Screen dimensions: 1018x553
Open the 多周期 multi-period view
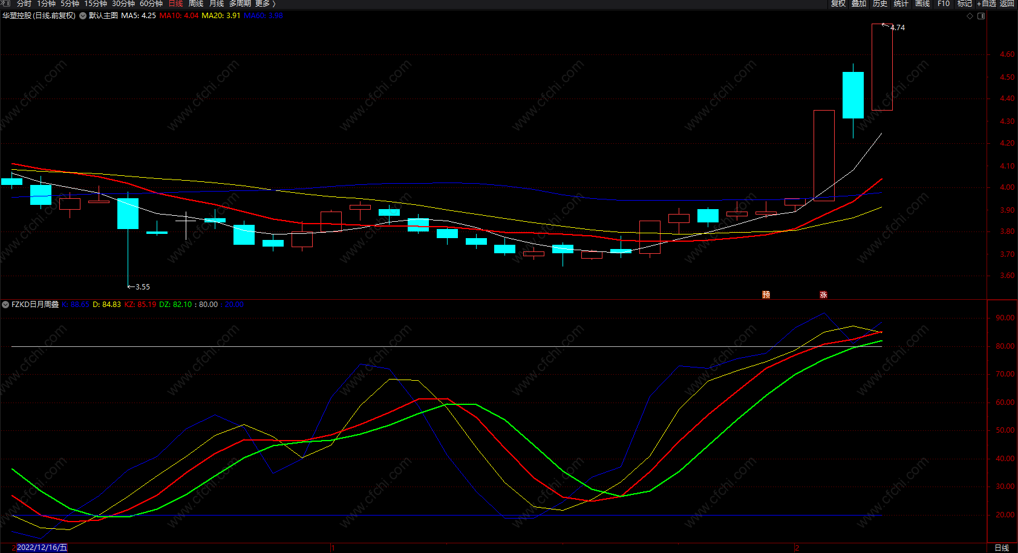click(240, 4)
